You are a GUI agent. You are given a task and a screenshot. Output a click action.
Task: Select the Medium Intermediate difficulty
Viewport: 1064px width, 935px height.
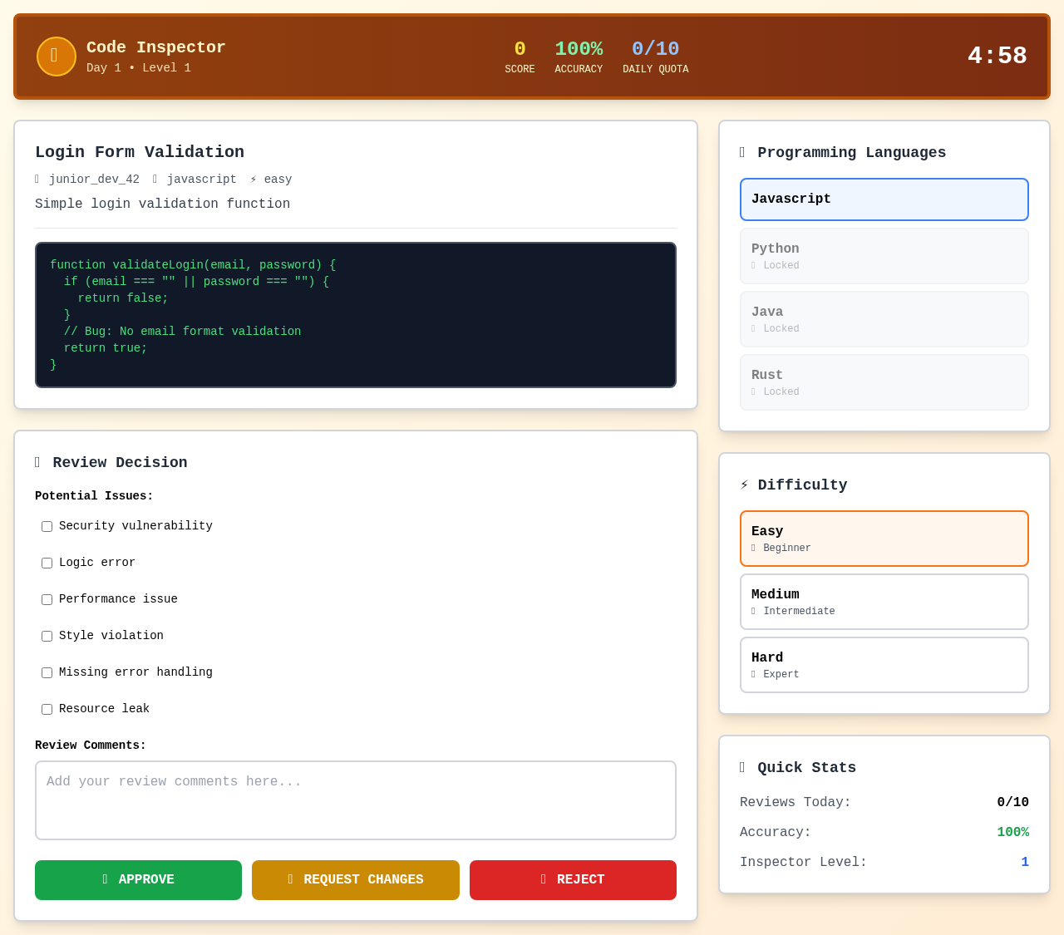tap(884, 601)
